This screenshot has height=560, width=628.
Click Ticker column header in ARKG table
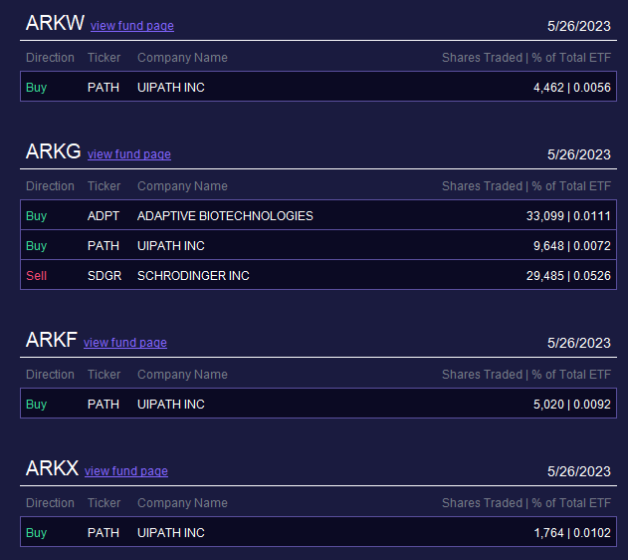click(105, 186)
